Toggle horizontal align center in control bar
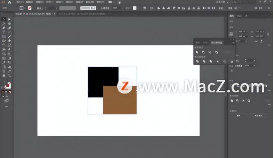 [163, 8]
